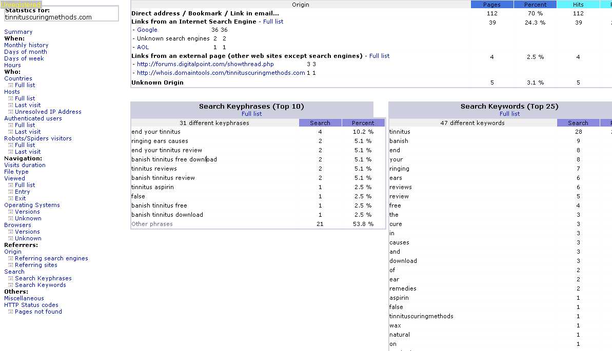612x351 pixels.
Task: Click the Percent column header in Origin table
Action: 535,5
